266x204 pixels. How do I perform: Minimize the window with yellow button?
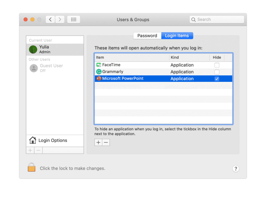click(x=32, y=19)
